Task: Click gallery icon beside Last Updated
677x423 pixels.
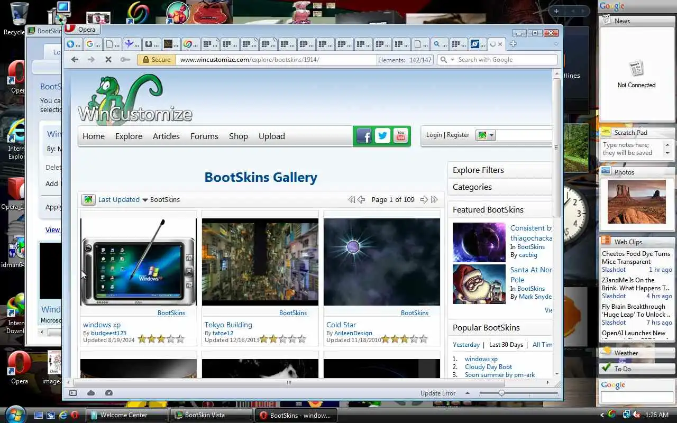Action: tap(88, 199)
